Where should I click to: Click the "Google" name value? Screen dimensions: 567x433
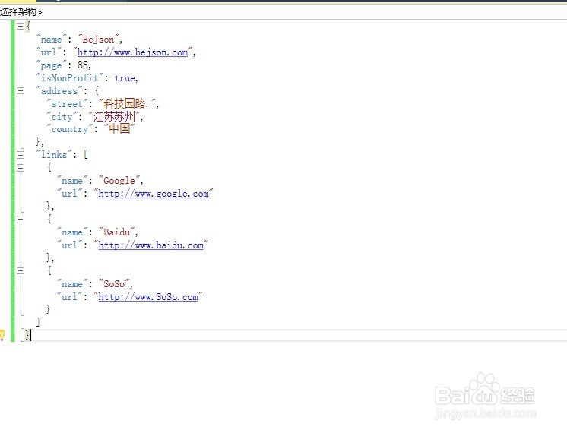(119, 181)
